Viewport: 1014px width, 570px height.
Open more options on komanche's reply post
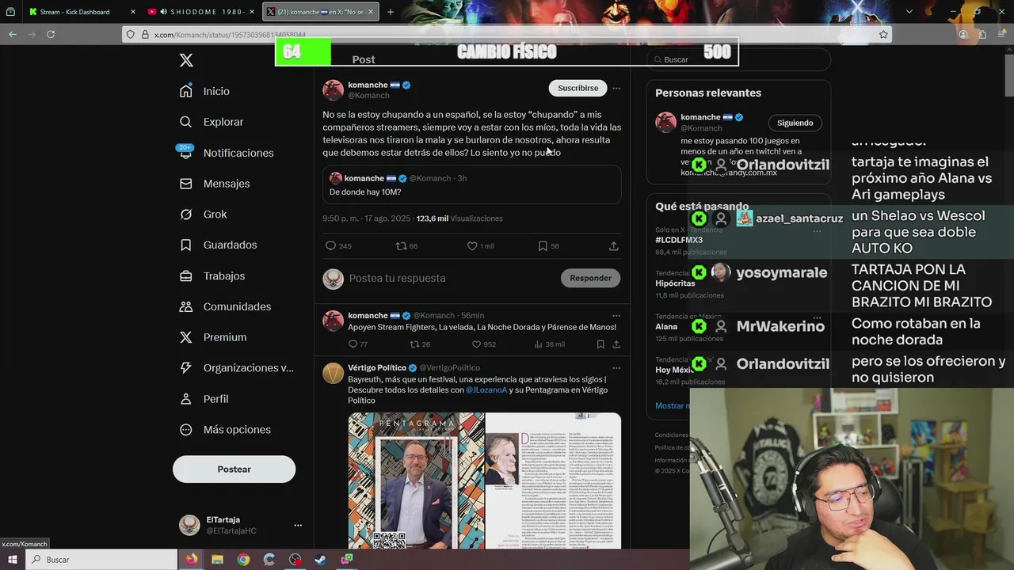coord(616,316)
